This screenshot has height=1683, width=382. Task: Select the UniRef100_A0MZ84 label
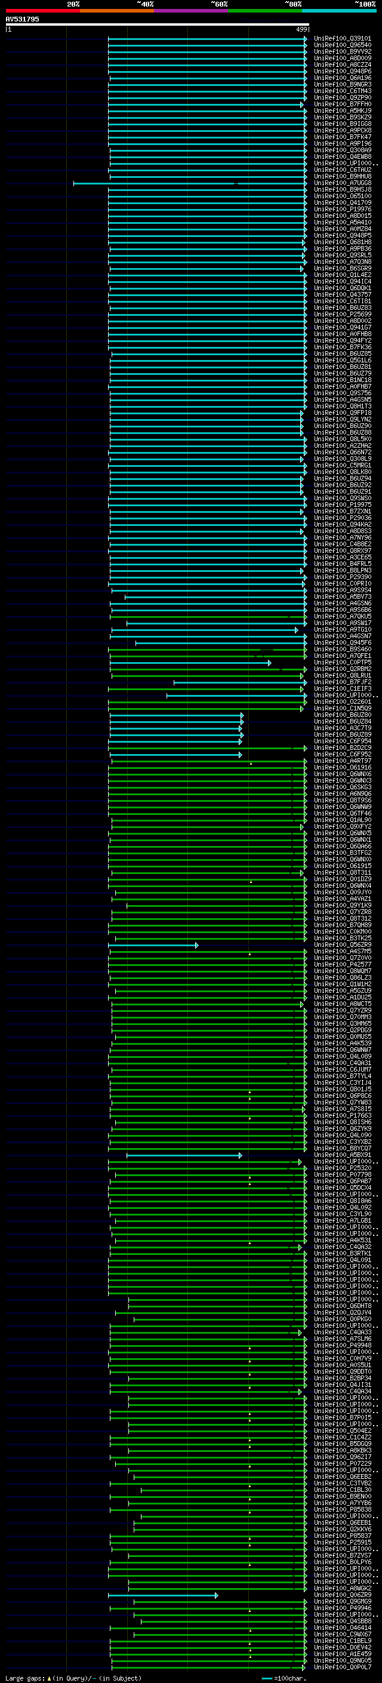(342, 229)
